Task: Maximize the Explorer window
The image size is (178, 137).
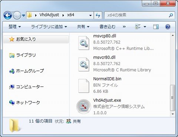Action: click(156, 4)
